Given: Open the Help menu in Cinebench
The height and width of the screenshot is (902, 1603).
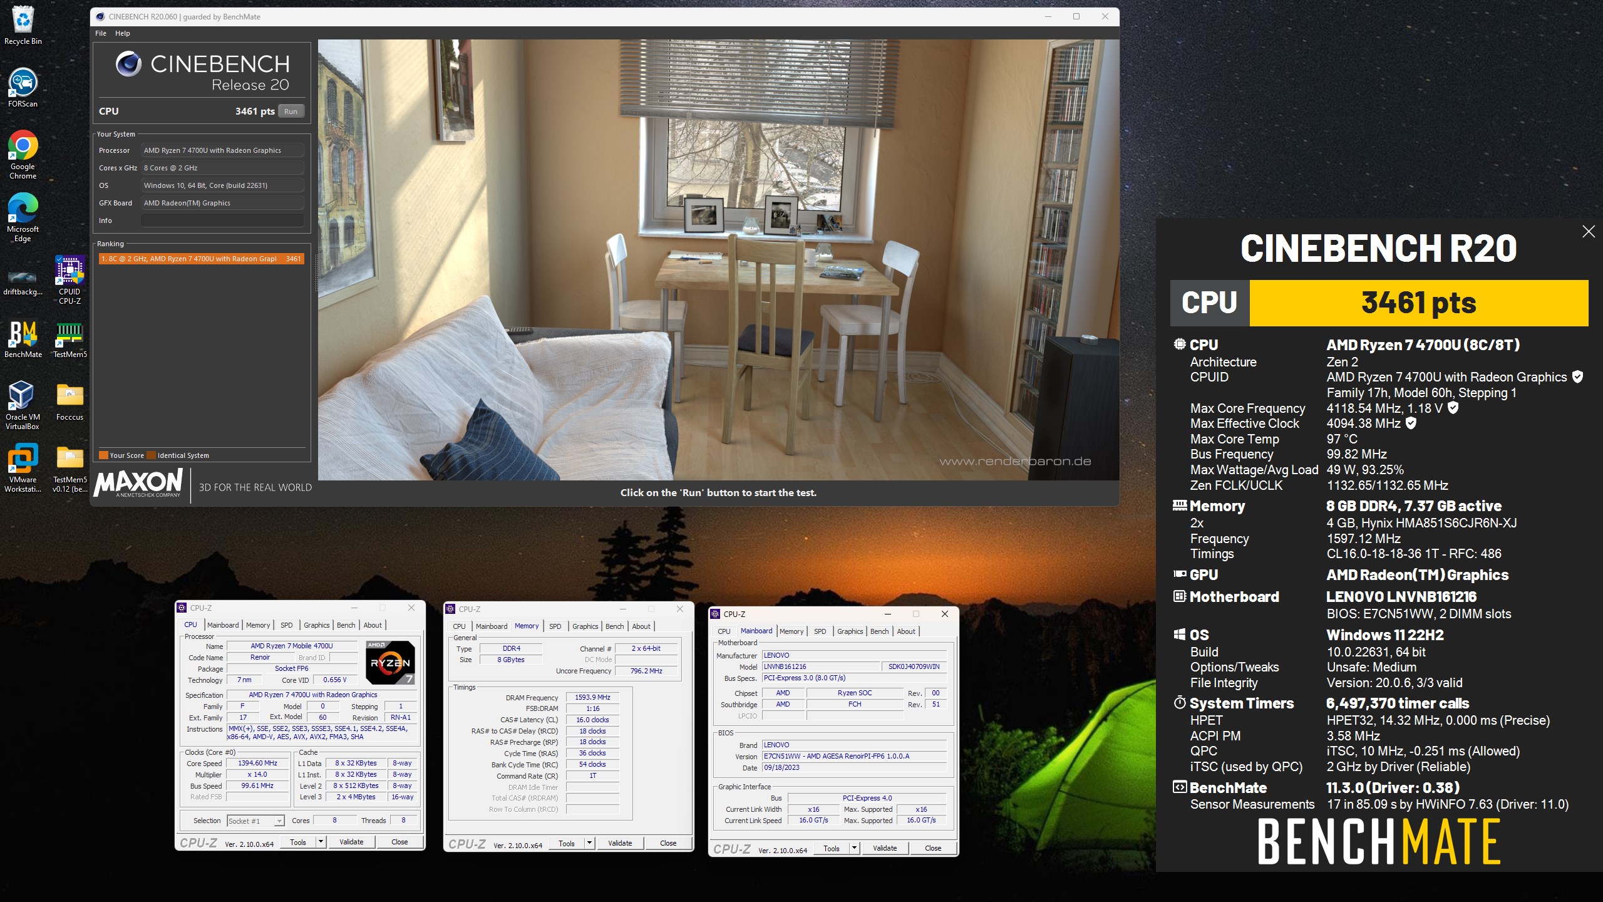Looking at the screenshot, I should coord(123,33).
